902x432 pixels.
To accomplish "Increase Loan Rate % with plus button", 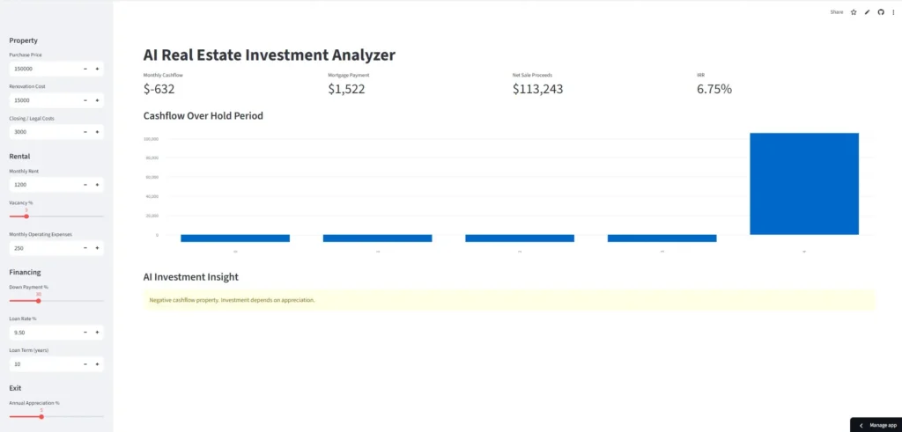I will (x=97, y=333).
